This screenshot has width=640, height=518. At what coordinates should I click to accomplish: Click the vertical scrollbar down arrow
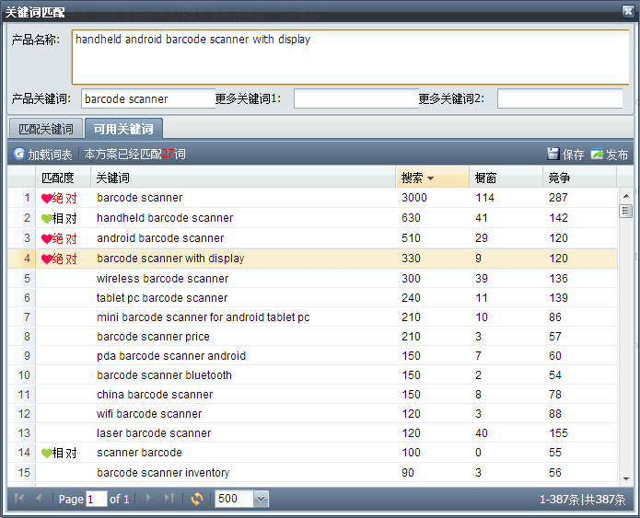pyautogui.click(x=626, y=477)
